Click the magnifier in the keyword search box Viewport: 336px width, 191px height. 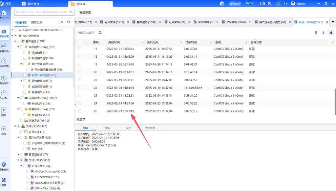100,32
